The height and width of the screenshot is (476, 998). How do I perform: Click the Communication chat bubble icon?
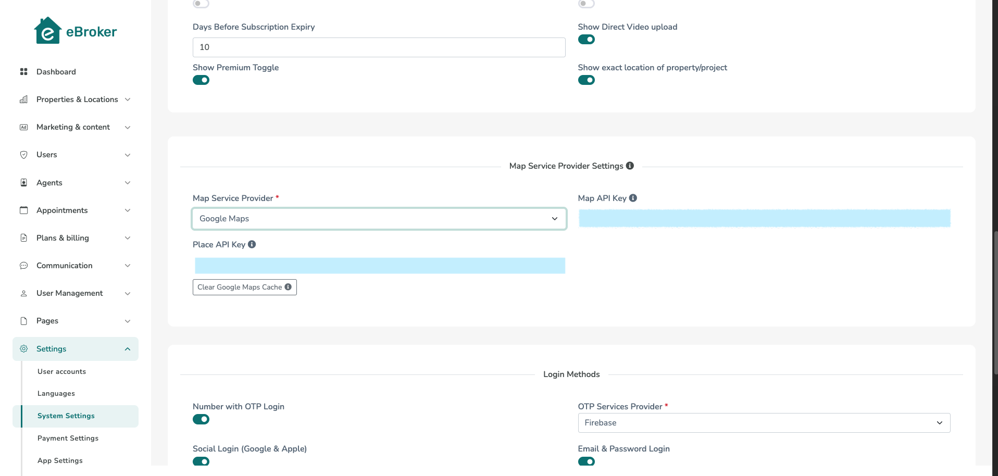[x=23, y=266]
